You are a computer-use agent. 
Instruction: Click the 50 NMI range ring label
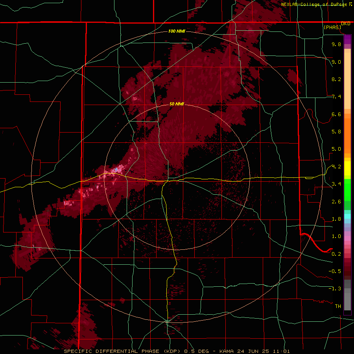coord(177,104)
